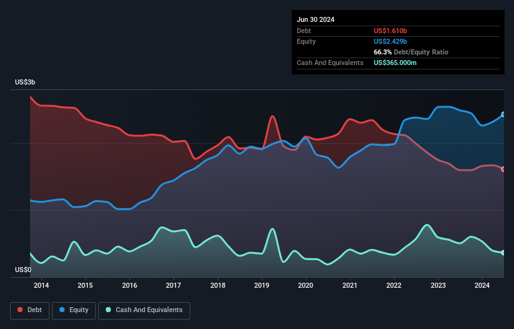Click the 2022 x-axis label
Viewport: 514px width, 329px height.
394,285
